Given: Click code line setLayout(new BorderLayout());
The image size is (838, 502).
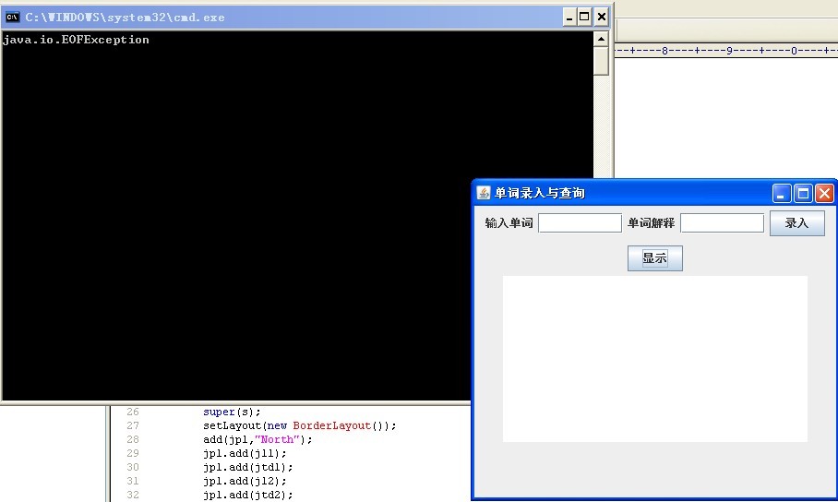Looking at the screenshot, I should (x=299, y=426).
